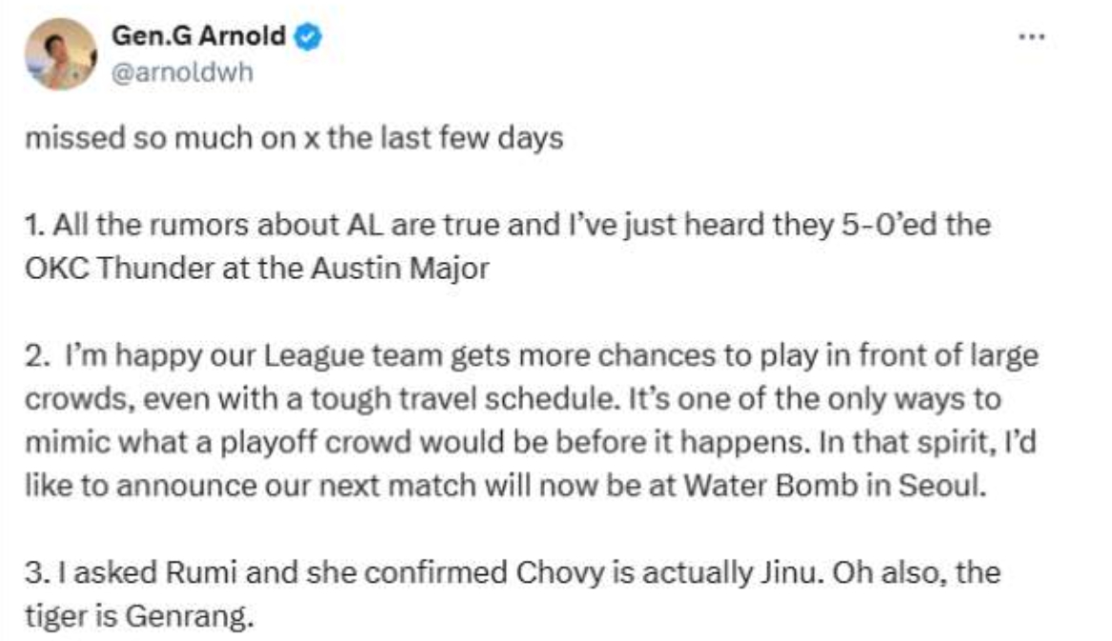Open Gen.G Arnold's profile avatar

point(60,54)
